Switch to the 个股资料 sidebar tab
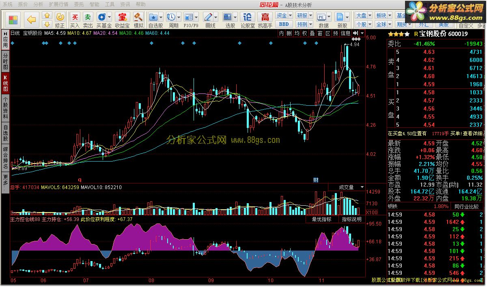 click(x=5, y=108)
